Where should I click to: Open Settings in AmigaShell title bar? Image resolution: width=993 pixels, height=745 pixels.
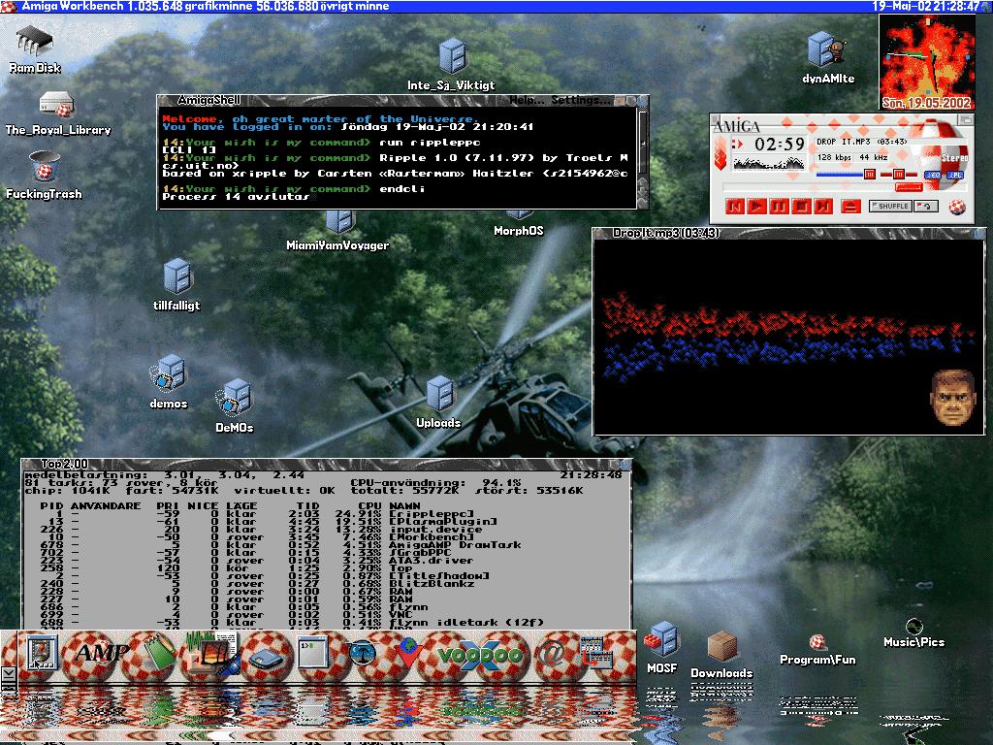click(x=576, y=100)
